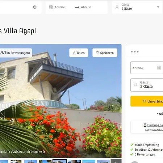Image resolution: width=163 pixels, height=163 pixels.
Task: Click the person icon in the sidebar Gäste box
Action: pyautogui.click(x=135, y=85)
